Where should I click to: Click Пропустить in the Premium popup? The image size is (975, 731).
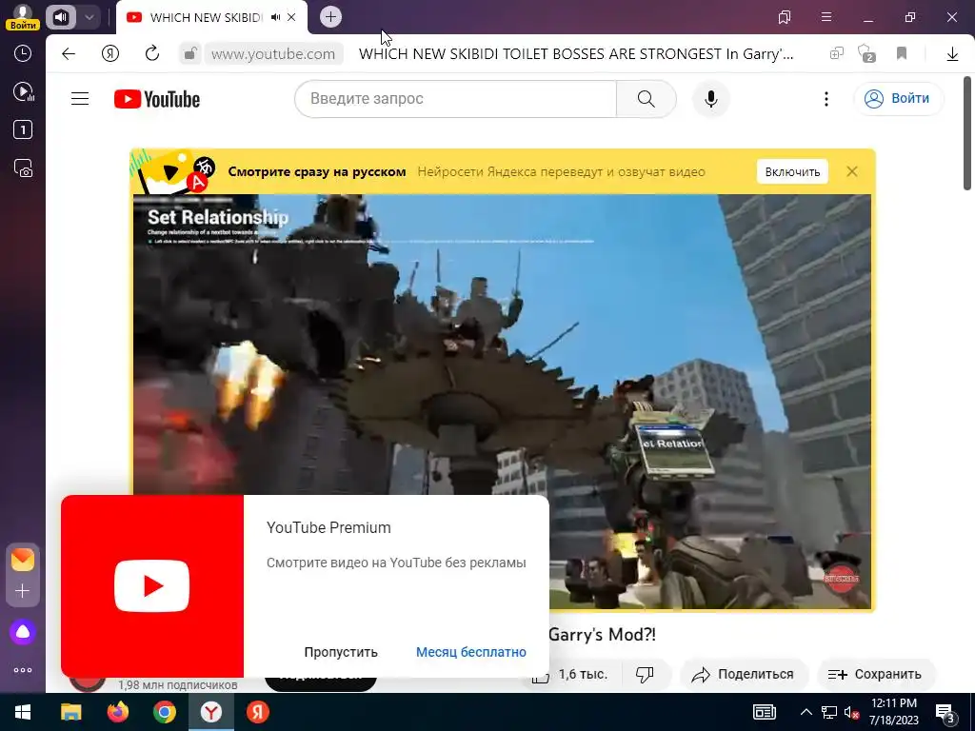click(x=341, y=652)
